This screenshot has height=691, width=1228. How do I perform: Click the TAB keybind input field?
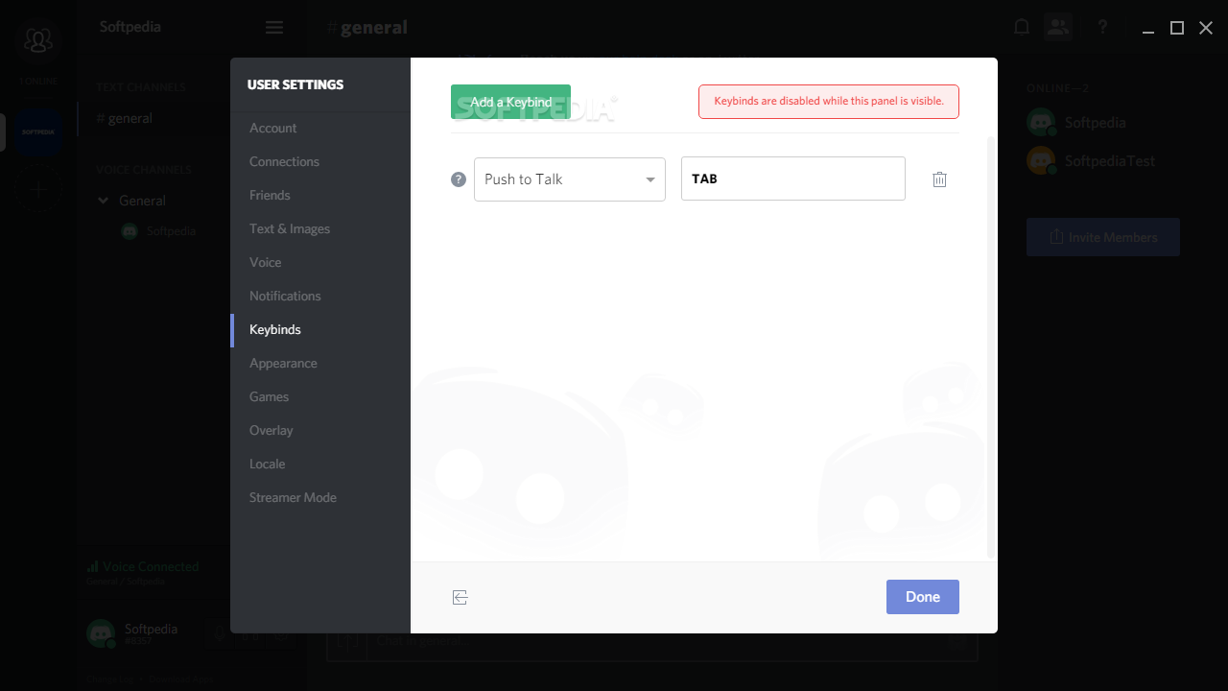click(x=793, y=179)
